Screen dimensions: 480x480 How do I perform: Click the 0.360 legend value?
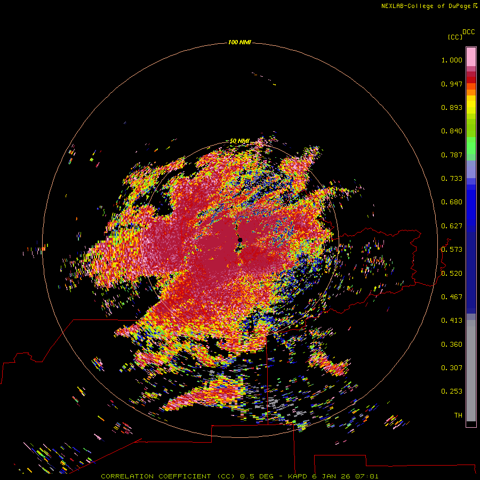452,345
